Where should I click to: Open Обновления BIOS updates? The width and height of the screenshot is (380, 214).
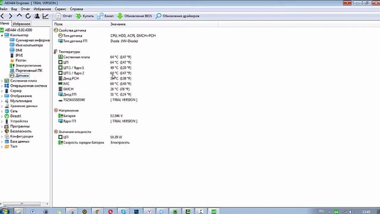[x=135, y=16]
